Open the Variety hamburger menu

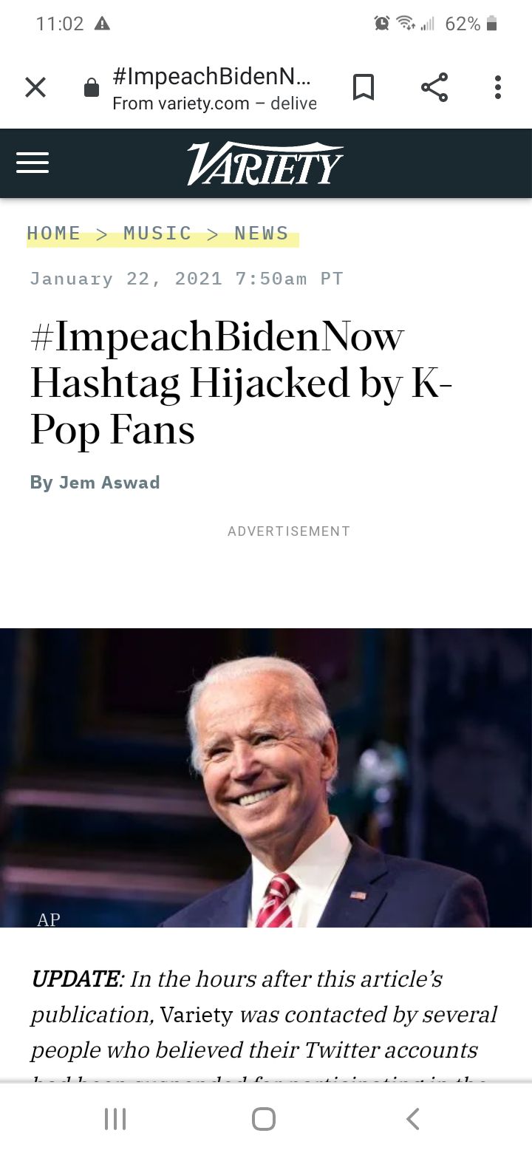33,163
